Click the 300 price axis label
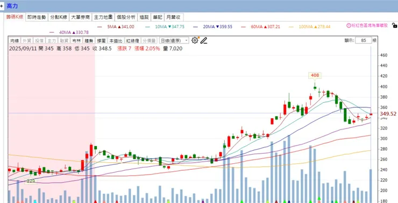Image resolution: width=398 pixels, height=203 pixels. (384, 139)
